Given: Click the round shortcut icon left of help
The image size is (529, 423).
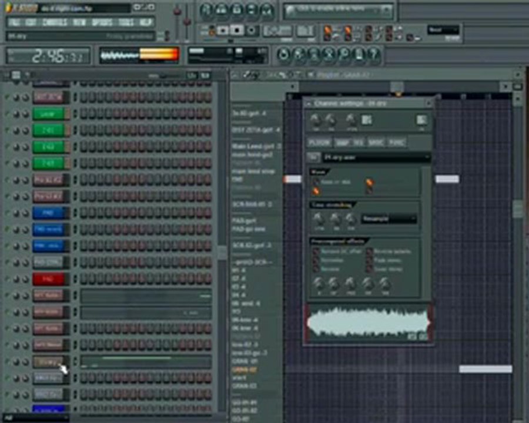Looking at the screenshot, I should [x=359, y=55].
